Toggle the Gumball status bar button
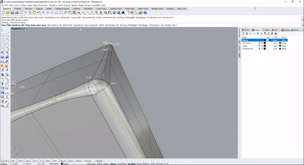Viewport: 304px width, 165px height. coord(132,164)
